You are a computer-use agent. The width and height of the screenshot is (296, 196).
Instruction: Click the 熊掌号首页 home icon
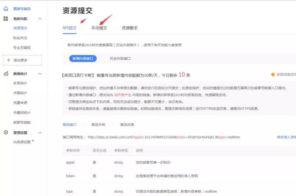pyautogui.click(x=6, y=9)
